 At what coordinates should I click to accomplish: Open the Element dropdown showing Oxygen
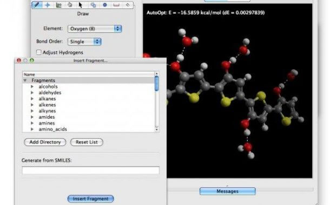(x=95, y=29)
